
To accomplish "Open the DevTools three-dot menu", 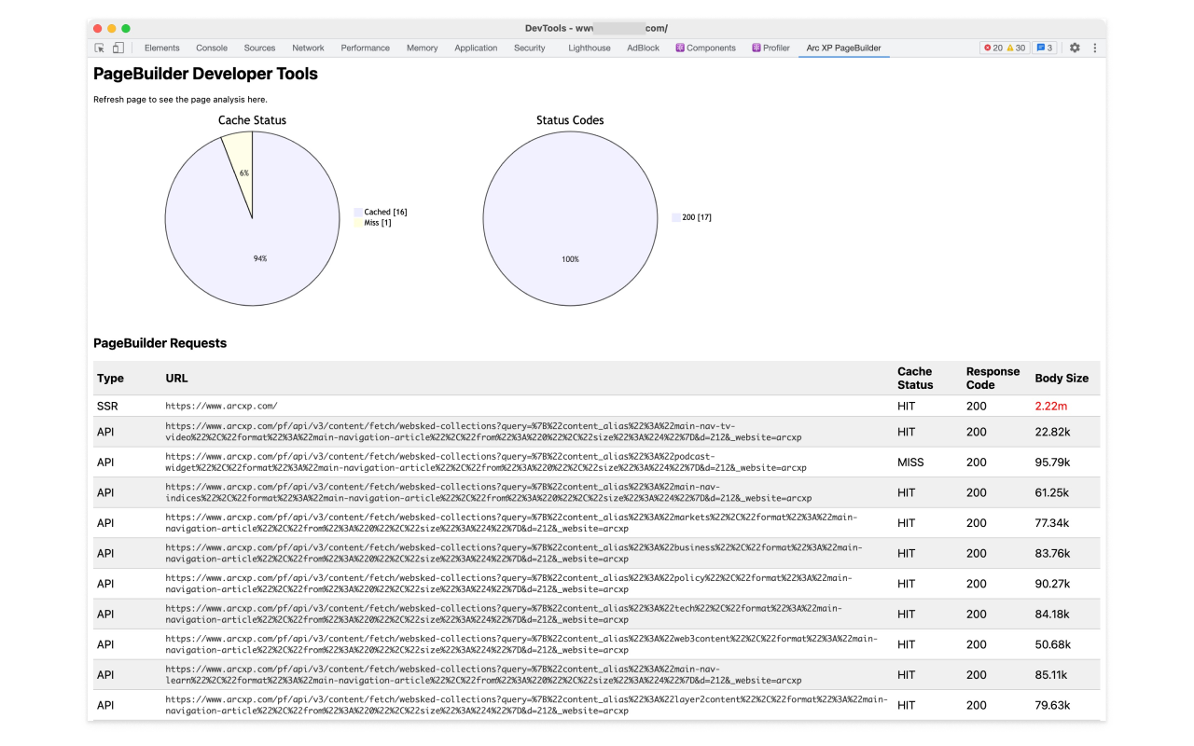I will tap(1095, 48).
